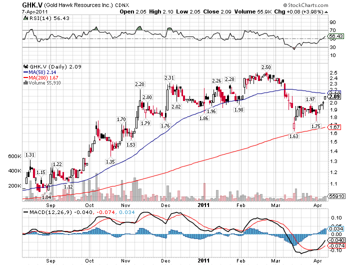Click the 1.63 March low label

coord(294,136)
